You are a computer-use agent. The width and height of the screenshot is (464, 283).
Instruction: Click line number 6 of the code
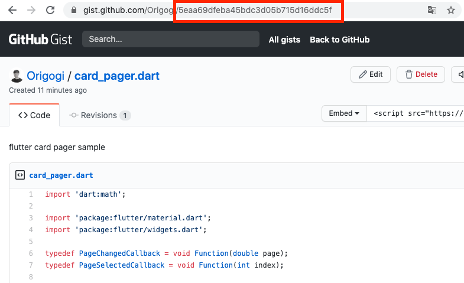31,253
